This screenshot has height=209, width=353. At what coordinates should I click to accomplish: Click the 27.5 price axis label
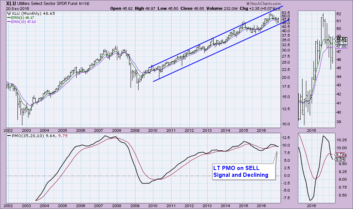coord(286,56)
